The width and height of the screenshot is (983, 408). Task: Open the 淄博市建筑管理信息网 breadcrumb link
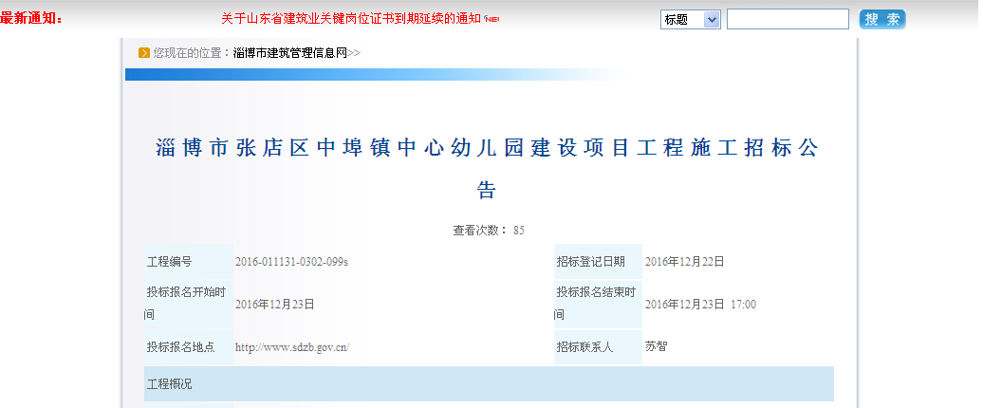click(289, 53)
